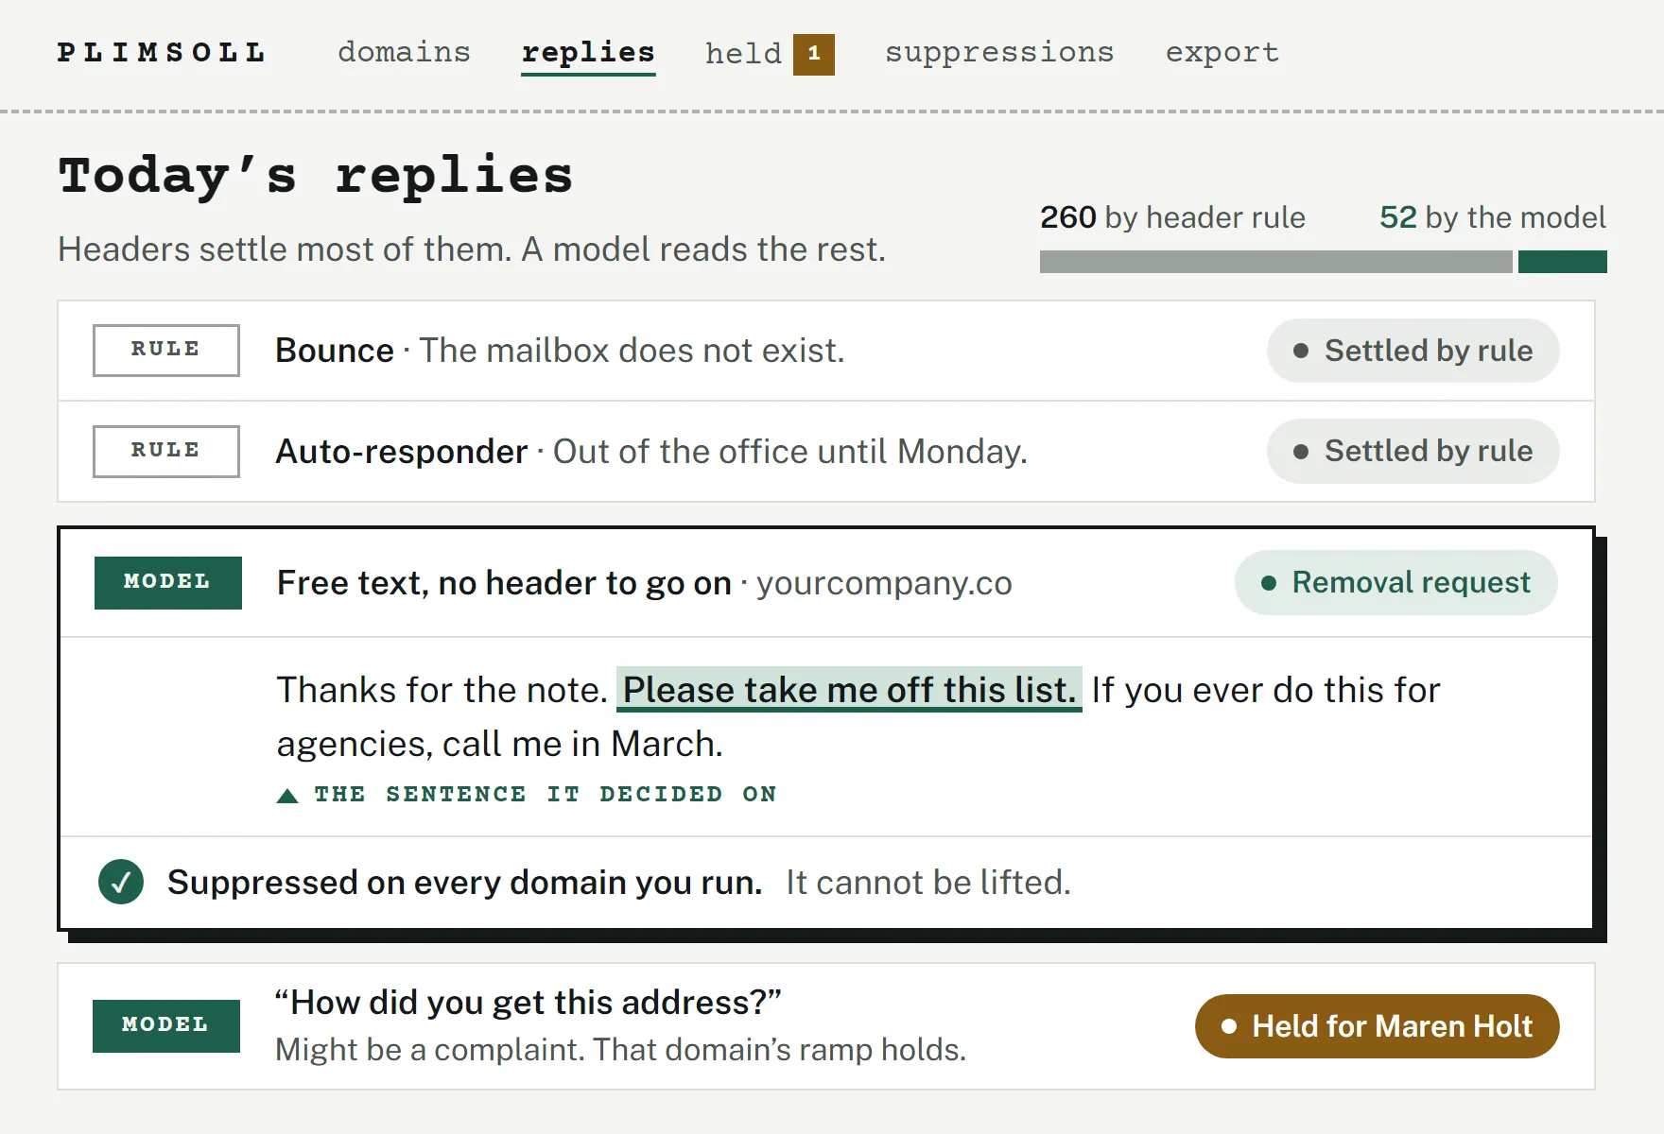This screenshot has width=1664, height=1134.
Task: Click "THE SENTENCE IT DECIDED ON" caption
Action: tap(546, 795)
